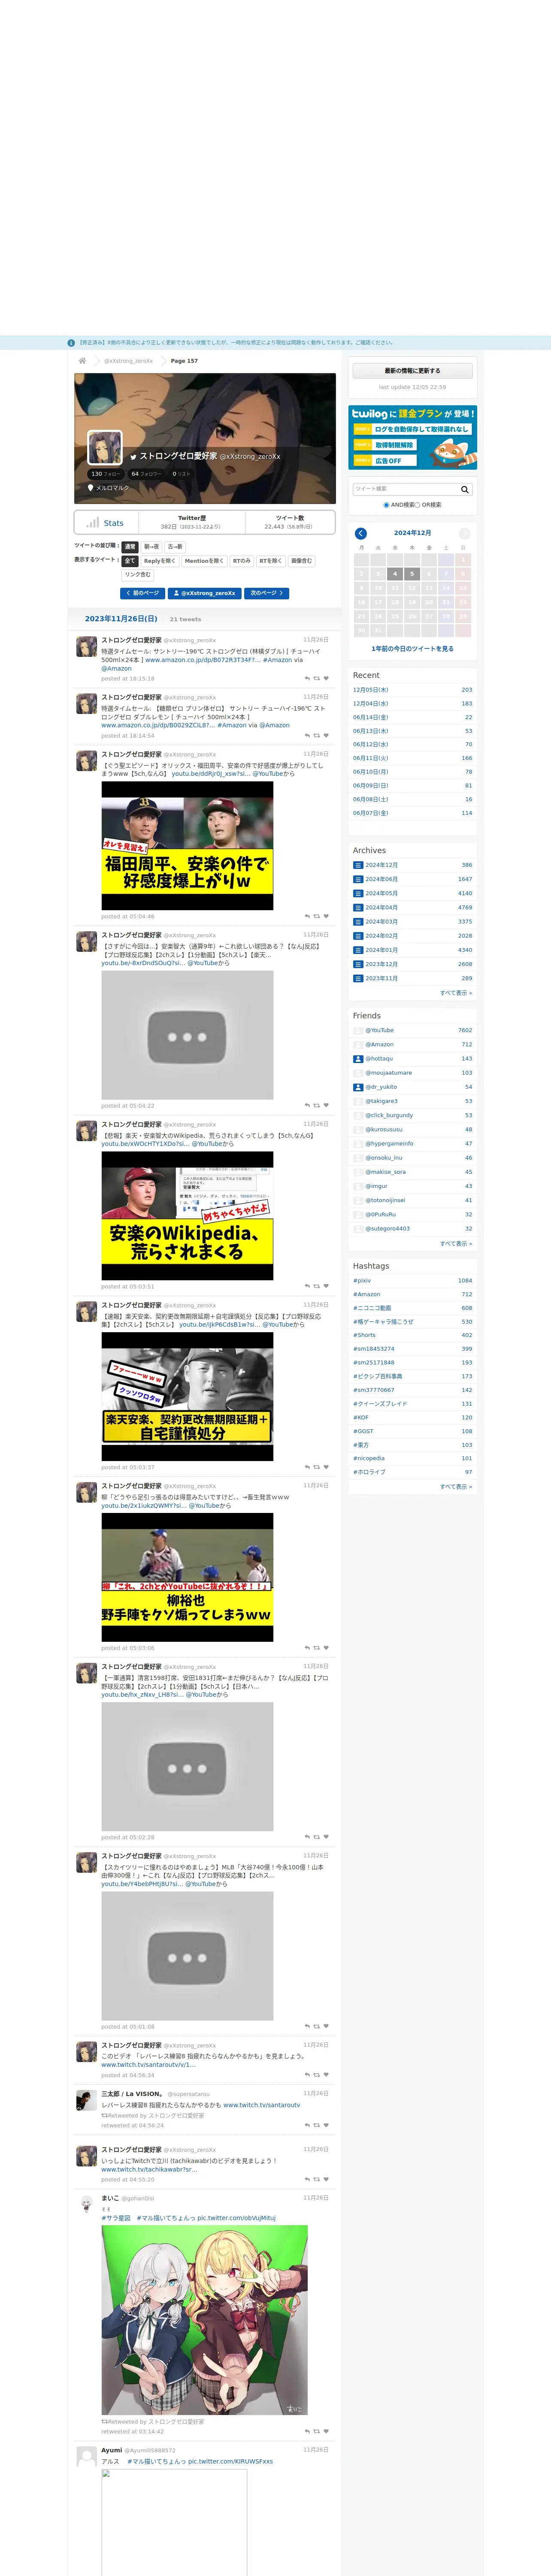Toggle the Mentionを除く filter
The width and height of the screenshot is (551, 2576).
(x=204, y=561)
